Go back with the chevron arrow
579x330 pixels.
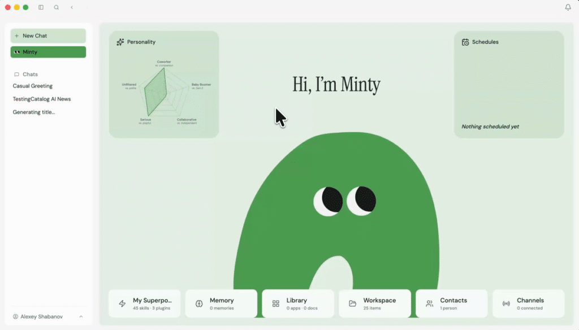pos(72,7)
